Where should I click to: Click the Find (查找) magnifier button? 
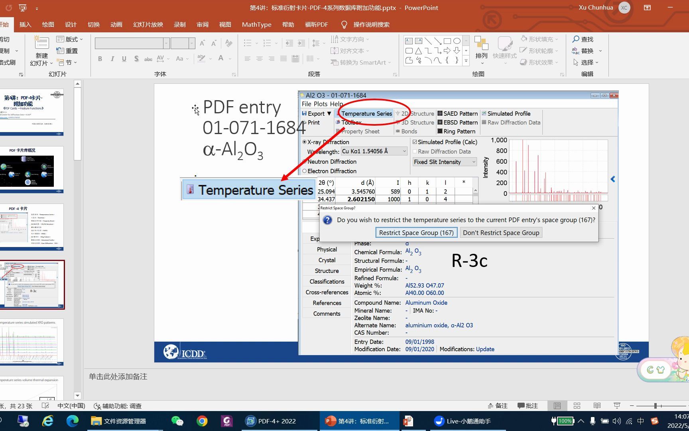(583, 39)
